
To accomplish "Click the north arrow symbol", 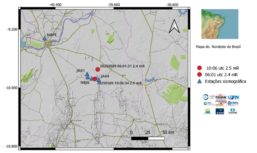I will [174, 26].
